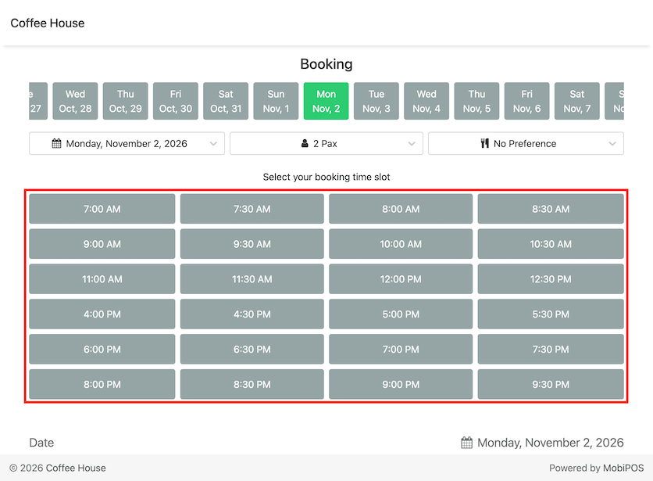The height and width of the screenshot is (481, 653).
Task: Select the 10:00 AM slot
Action: coord(401,244)
